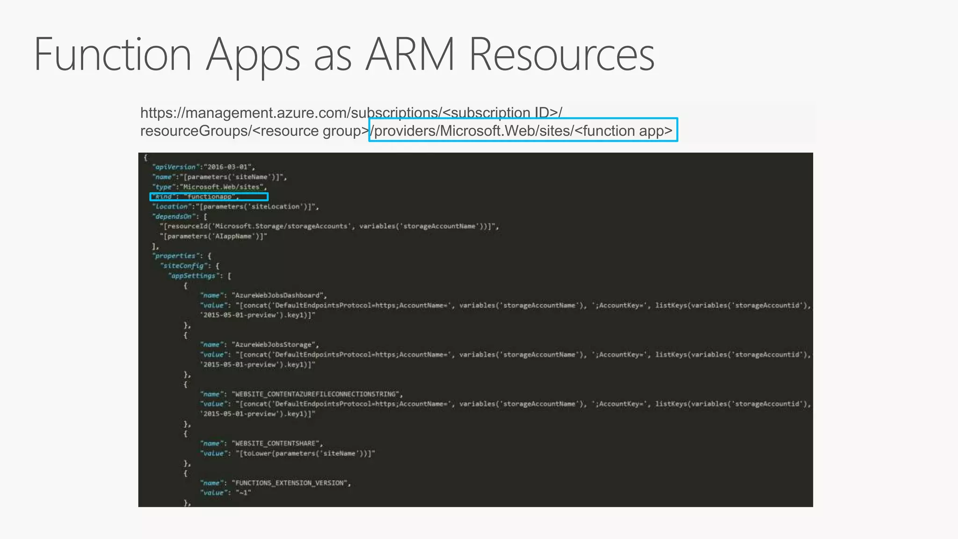Click the "resourceGroups/<resource group>" text
The width and height of the screenshot is (958, 539).
[254, 131]
